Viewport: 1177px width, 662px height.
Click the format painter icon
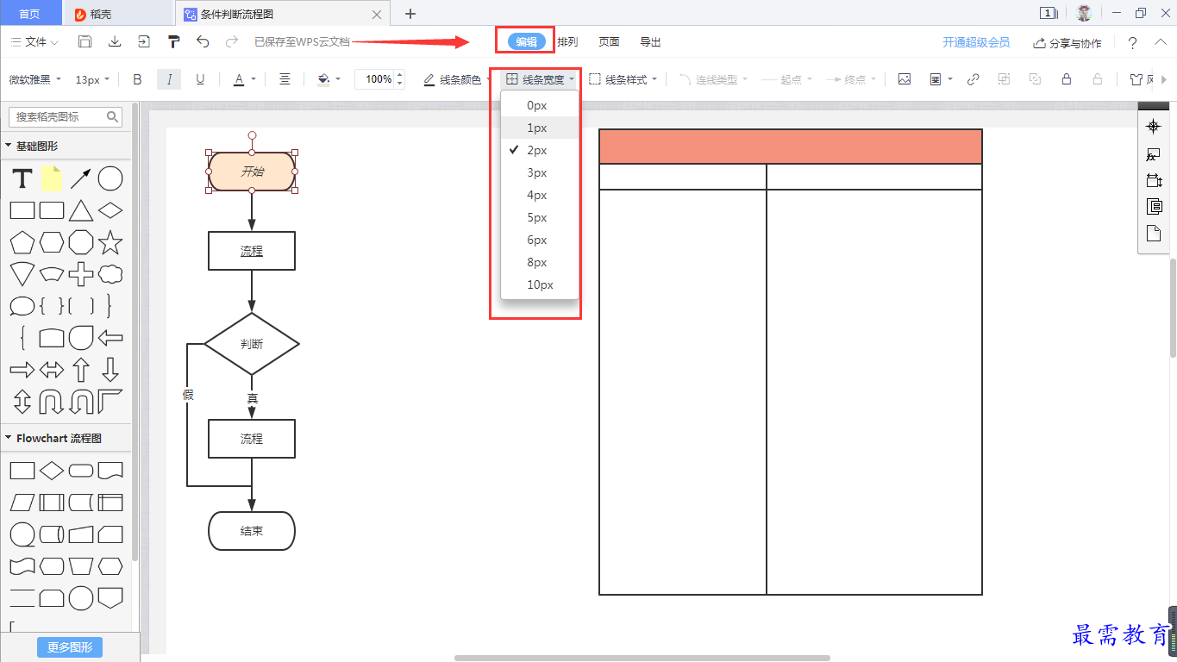tap(173, 41)
